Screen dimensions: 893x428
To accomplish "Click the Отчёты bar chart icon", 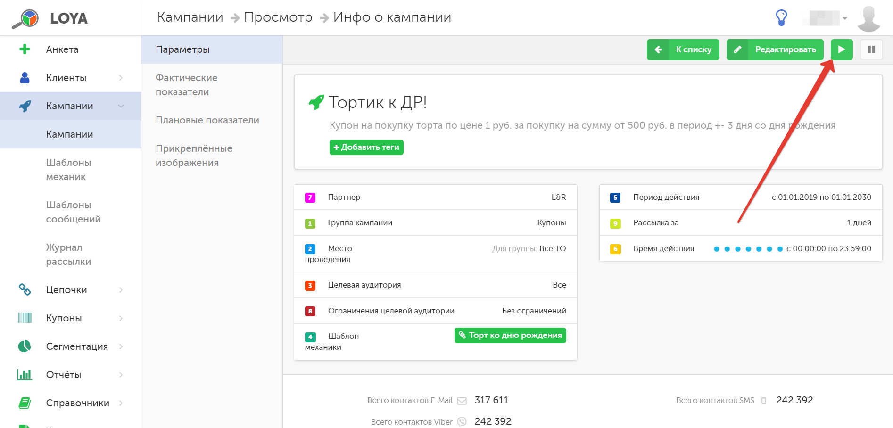I will coord(25,375).
